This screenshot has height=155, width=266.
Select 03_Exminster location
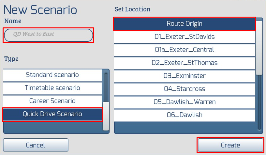pos(184,76)
